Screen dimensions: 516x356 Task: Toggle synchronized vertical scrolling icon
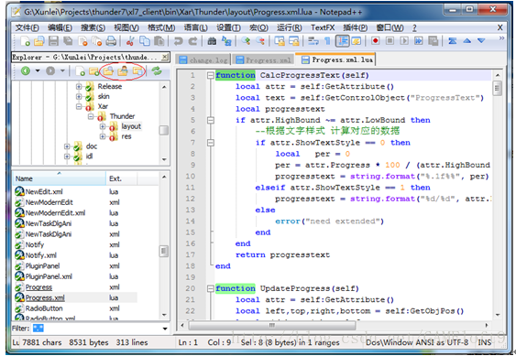coord(280,41)
